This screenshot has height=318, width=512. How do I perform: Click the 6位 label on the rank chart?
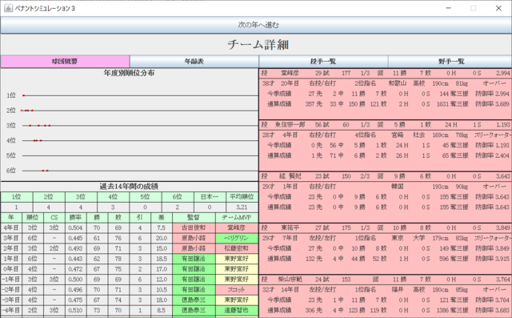point(10,171)
